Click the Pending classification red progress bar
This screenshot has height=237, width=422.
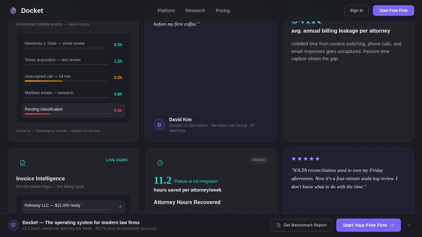pos(37,114)
